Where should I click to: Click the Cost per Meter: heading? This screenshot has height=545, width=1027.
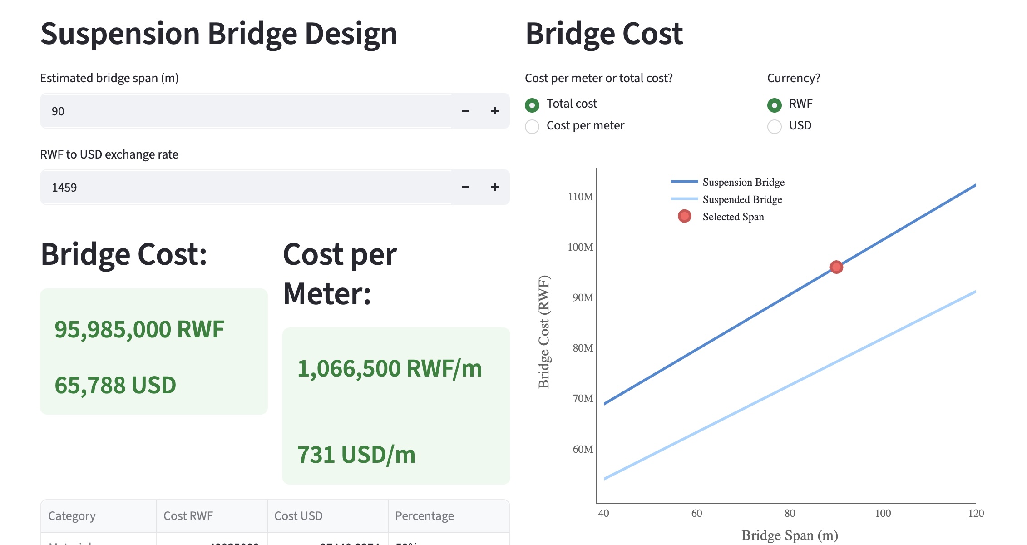coord(340,274)
